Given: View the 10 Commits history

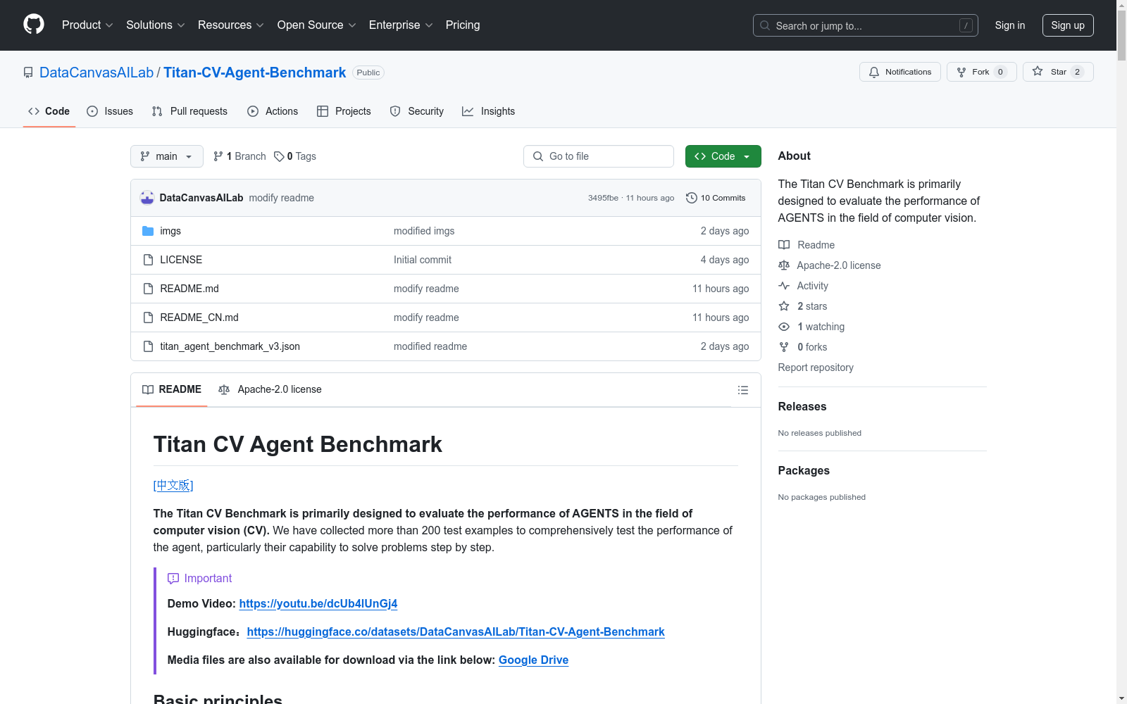Looking at the screenshot, I should point(716,198).
